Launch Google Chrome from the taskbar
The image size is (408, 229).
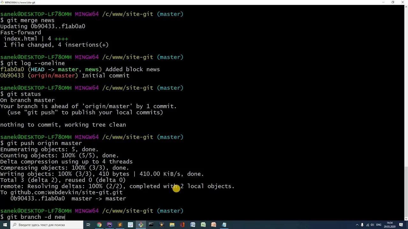[99, 225]
